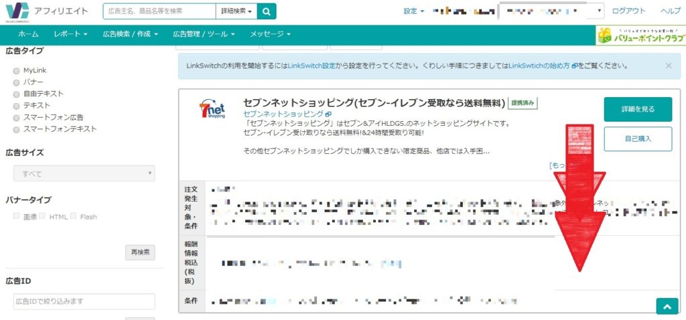This screenshot has width=686, height=320.
Task: Open the 詳細検索 dropdown
Action: pyautogui.click(x=236, y=11)
